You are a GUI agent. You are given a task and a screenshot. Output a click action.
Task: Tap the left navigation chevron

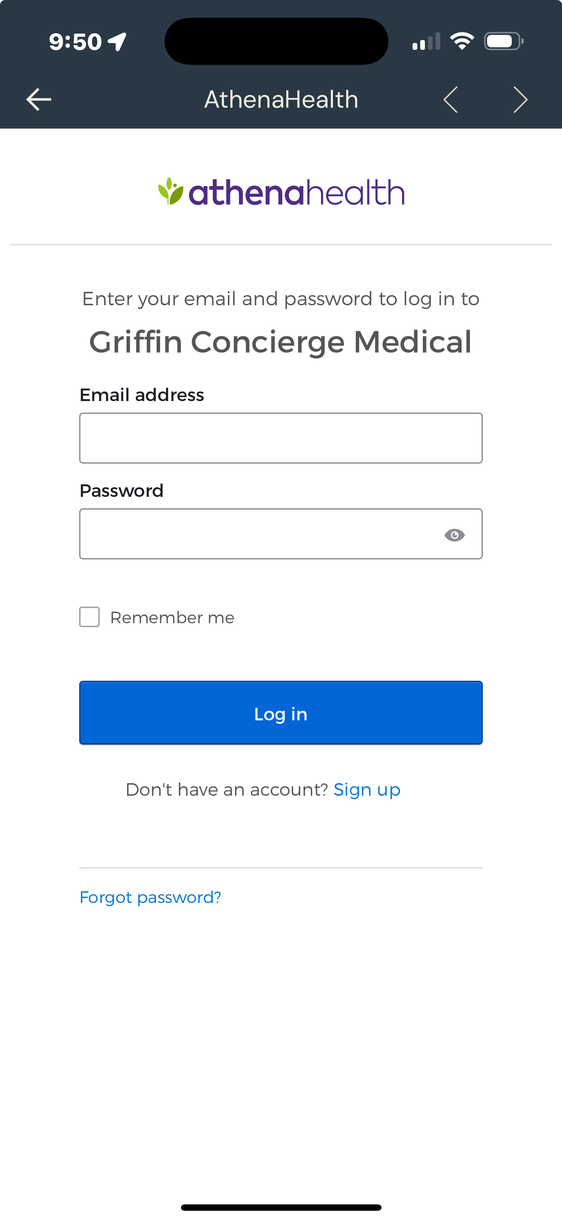tap(450, 99)
